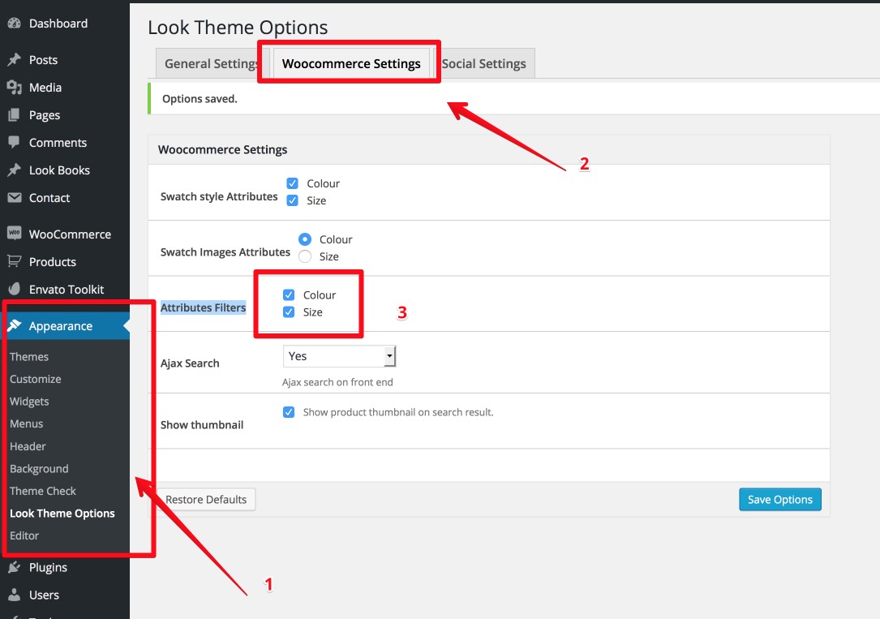The width and height of the screenshot is (880, 619).
Task: Toggle Size checkbox in Attributes Filters
Action: 289,312
